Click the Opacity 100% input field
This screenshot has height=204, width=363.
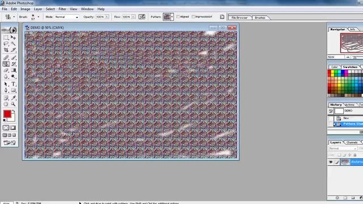(x=100, y=17)
